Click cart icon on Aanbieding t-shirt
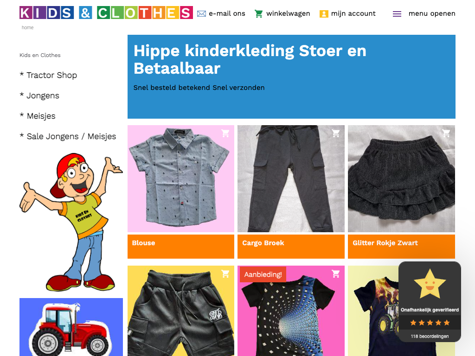 335,273
